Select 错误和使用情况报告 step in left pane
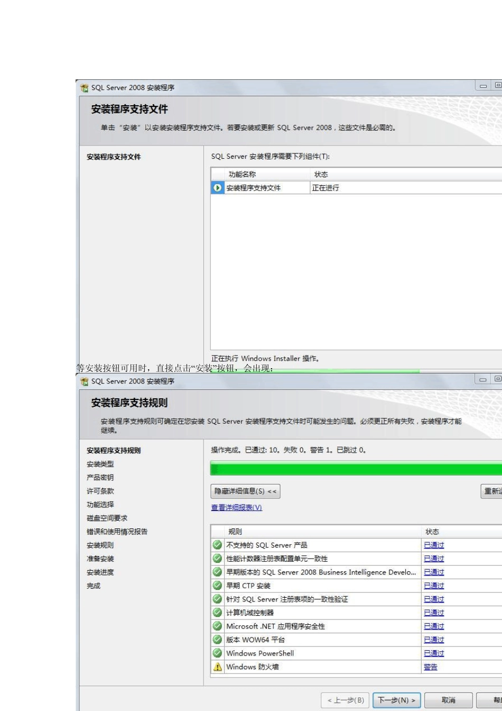The width and height of the screenshot is (502, 711). click(x=117, y=532)
